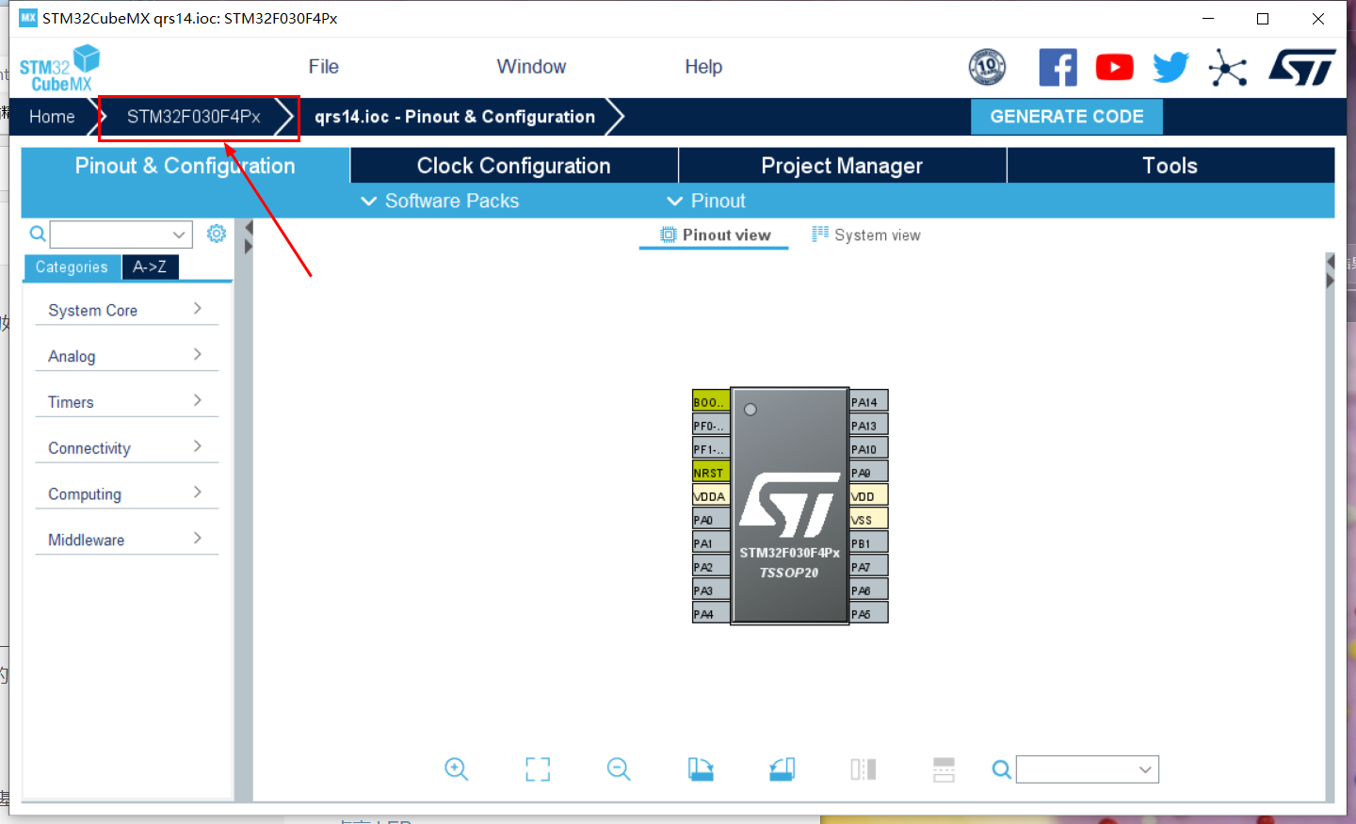Image resolution: width=1356 pixels, height=824 pixels.
Task: Click the horizontal split layout icon
Action: (x=944, y=769)
